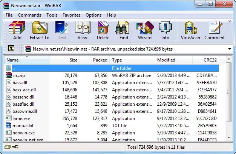This screenshot has width=236, height=154.
Task: Click the src.zip archive file icon
Action: click(x=9, y=75)
